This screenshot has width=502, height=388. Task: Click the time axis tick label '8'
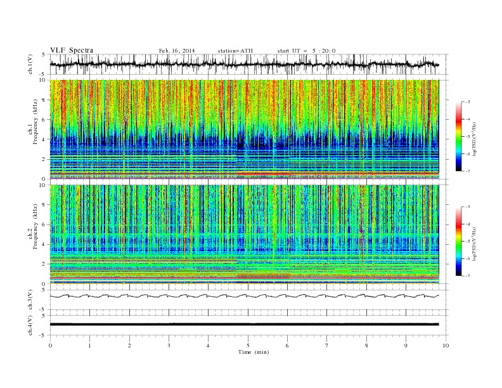[366, 346]
